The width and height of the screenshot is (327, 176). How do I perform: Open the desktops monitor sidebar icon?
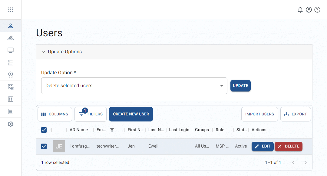click(11, 50)
